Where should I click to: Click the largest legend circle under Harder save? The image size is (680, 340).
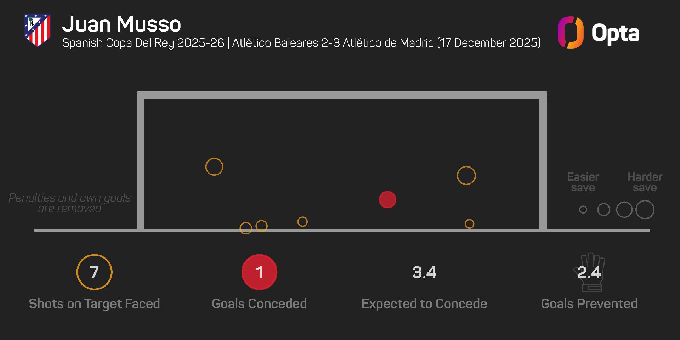tap(645, 210)
